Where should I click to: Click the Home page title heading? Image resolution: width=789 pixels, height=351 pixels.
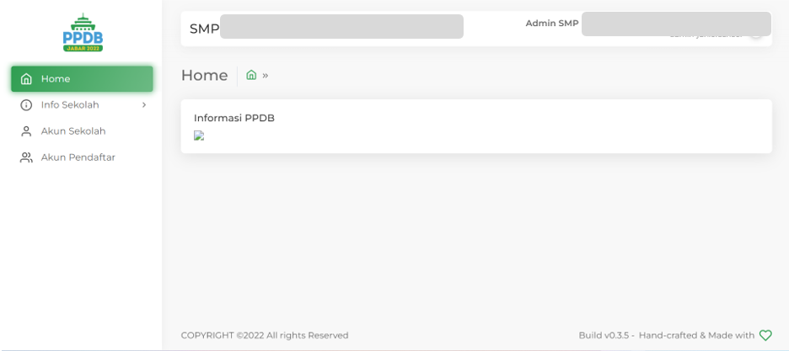(204, 75)
